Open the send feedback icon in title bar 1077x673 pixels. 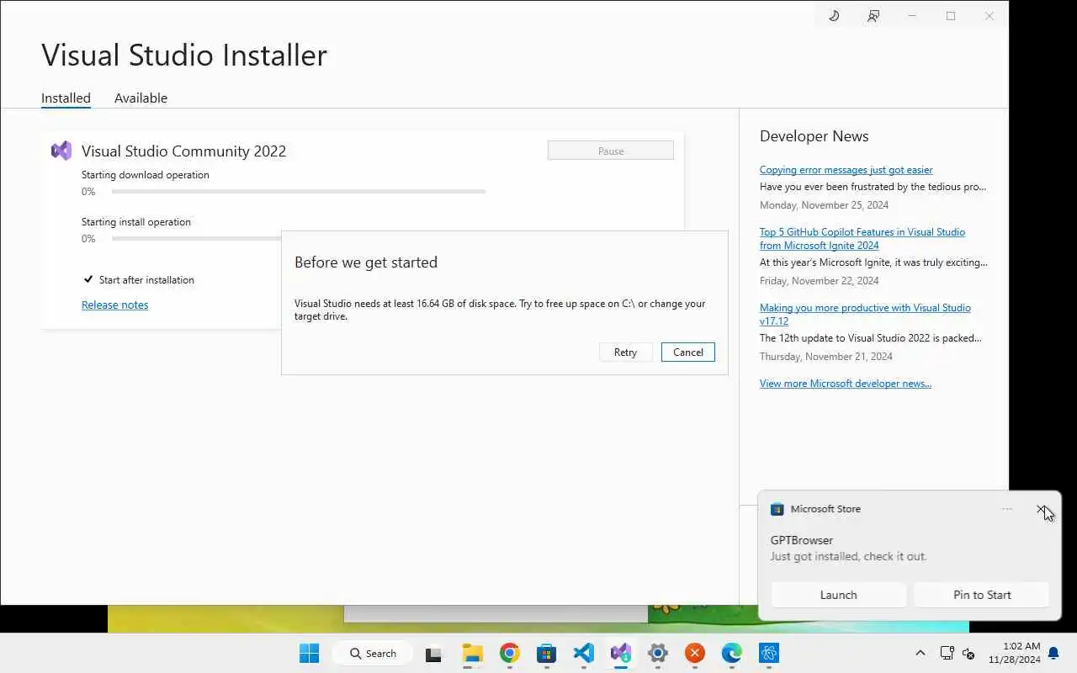pyautogui.click(x=873, y=16)
